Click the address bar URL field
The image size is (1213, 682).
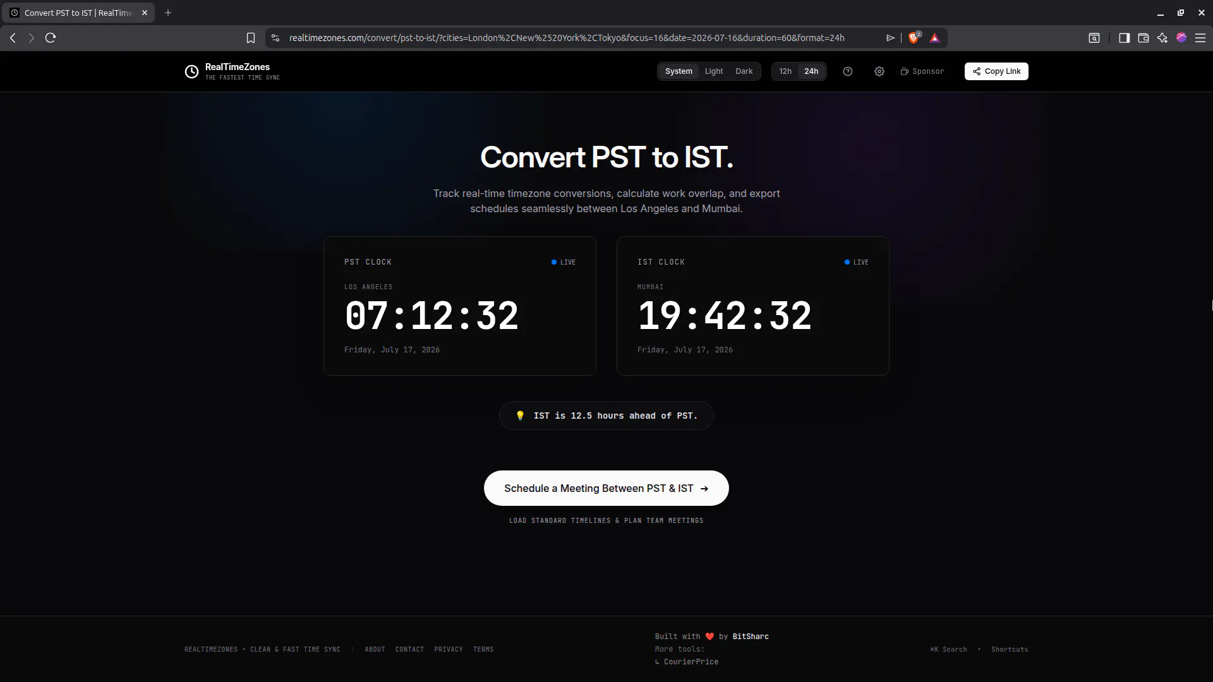point(567,38)
